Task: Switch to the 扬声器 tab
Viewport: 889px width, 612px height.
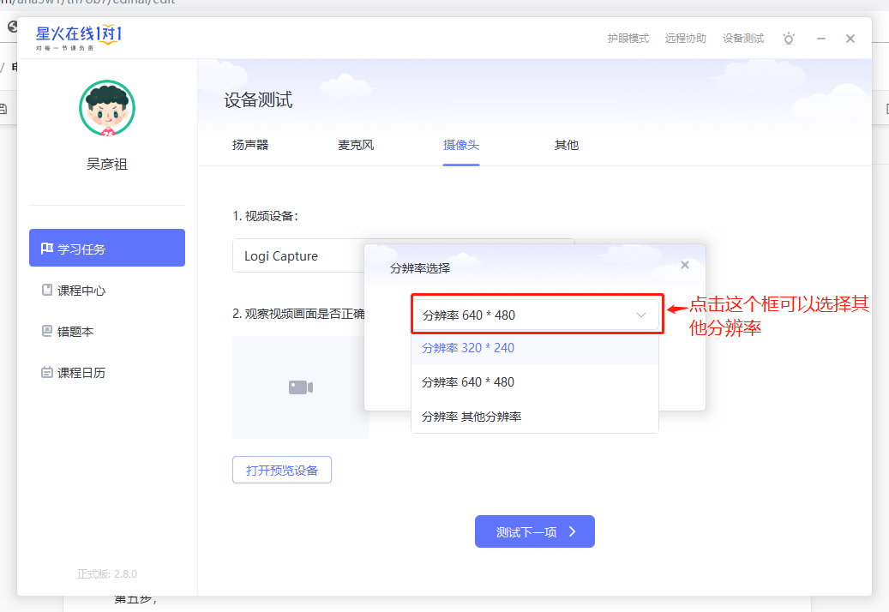Action: point(250,145)
